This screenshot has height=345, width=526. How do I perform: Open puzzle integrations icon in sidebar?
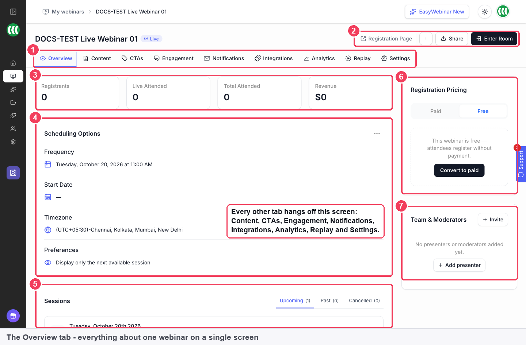pos(13,116)
